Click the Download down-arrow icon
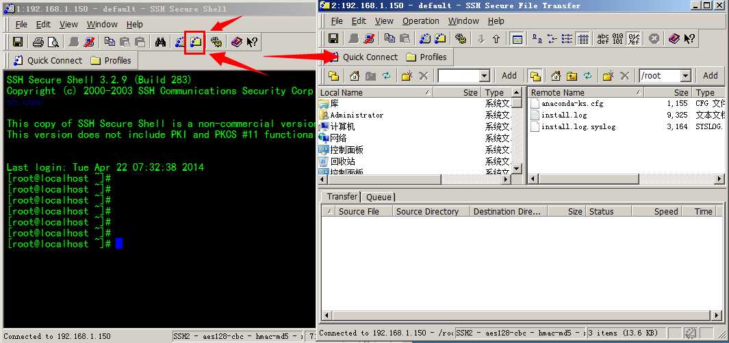 [481, 39]
